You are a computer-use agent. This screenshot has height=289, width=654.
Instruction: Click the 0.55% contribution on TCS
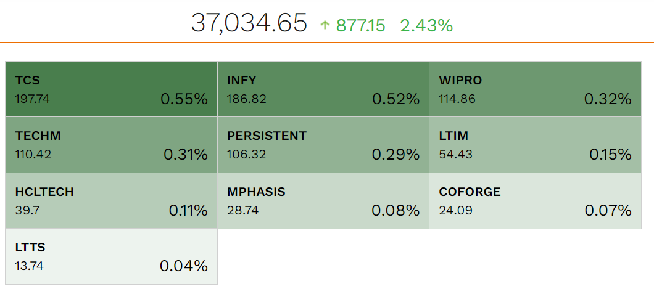point(184,99)
